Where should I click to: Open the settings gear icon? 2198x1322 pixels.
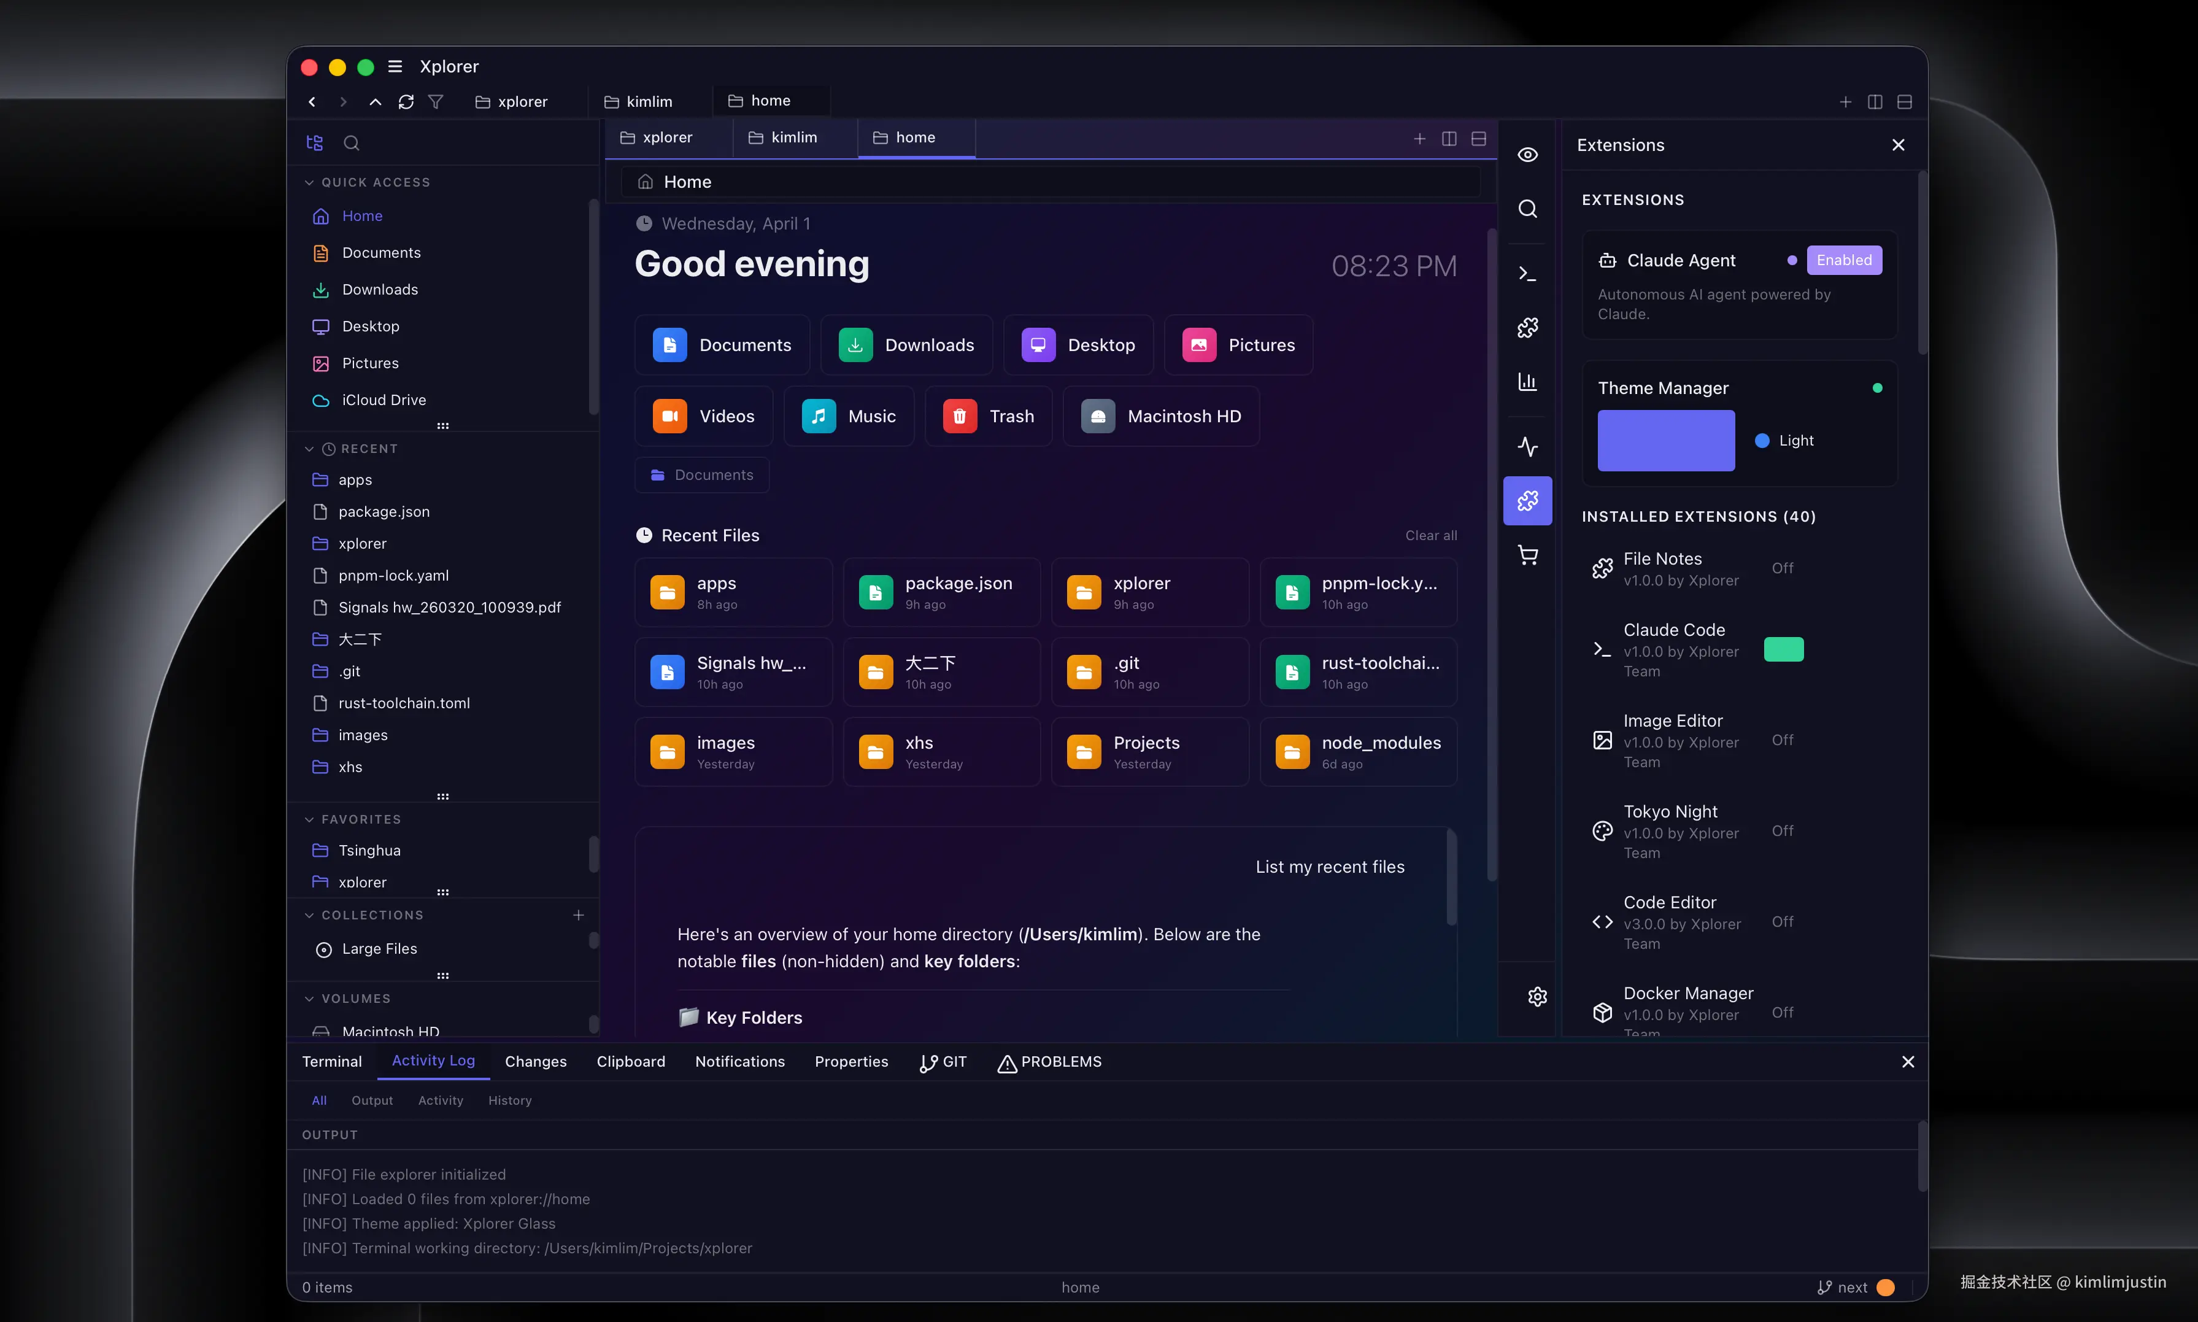(1537, 996)
